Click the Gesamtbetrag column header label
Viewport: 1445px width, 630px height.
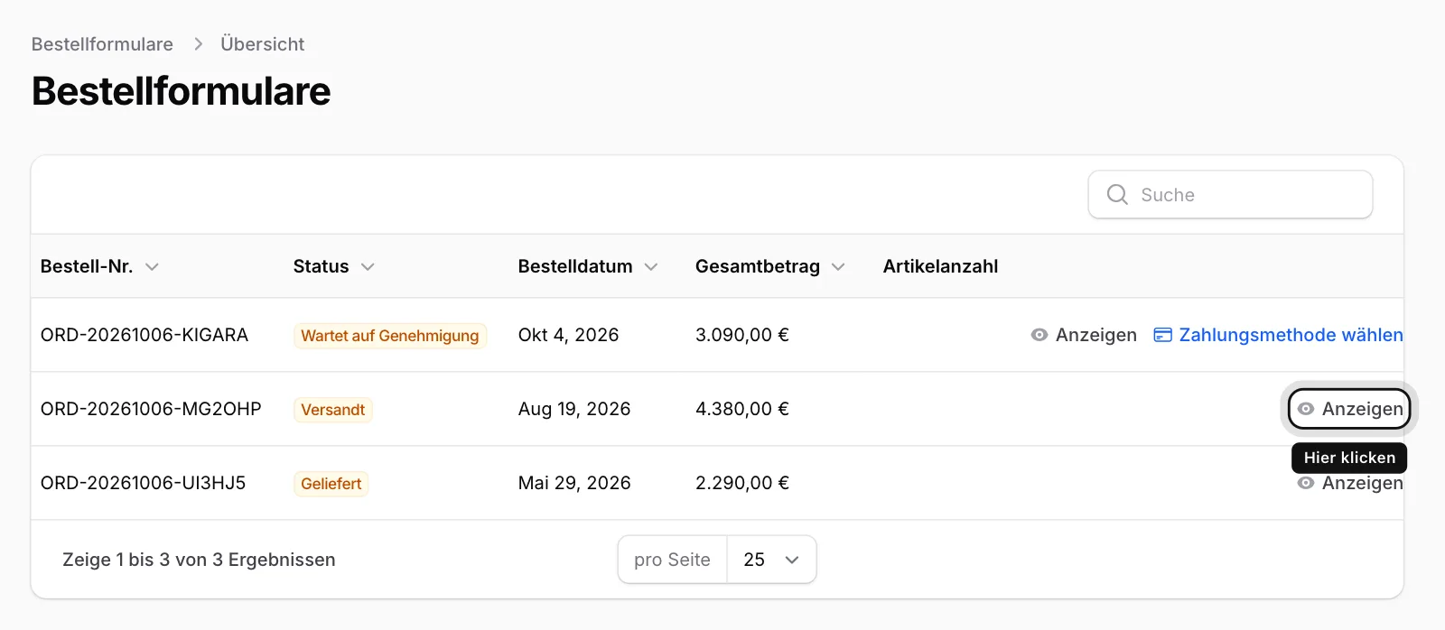(758, 266)
